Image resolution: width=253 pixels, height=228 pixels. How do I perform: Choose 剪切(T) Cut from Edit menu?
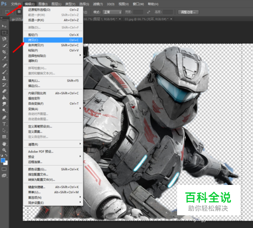point(53,35)
